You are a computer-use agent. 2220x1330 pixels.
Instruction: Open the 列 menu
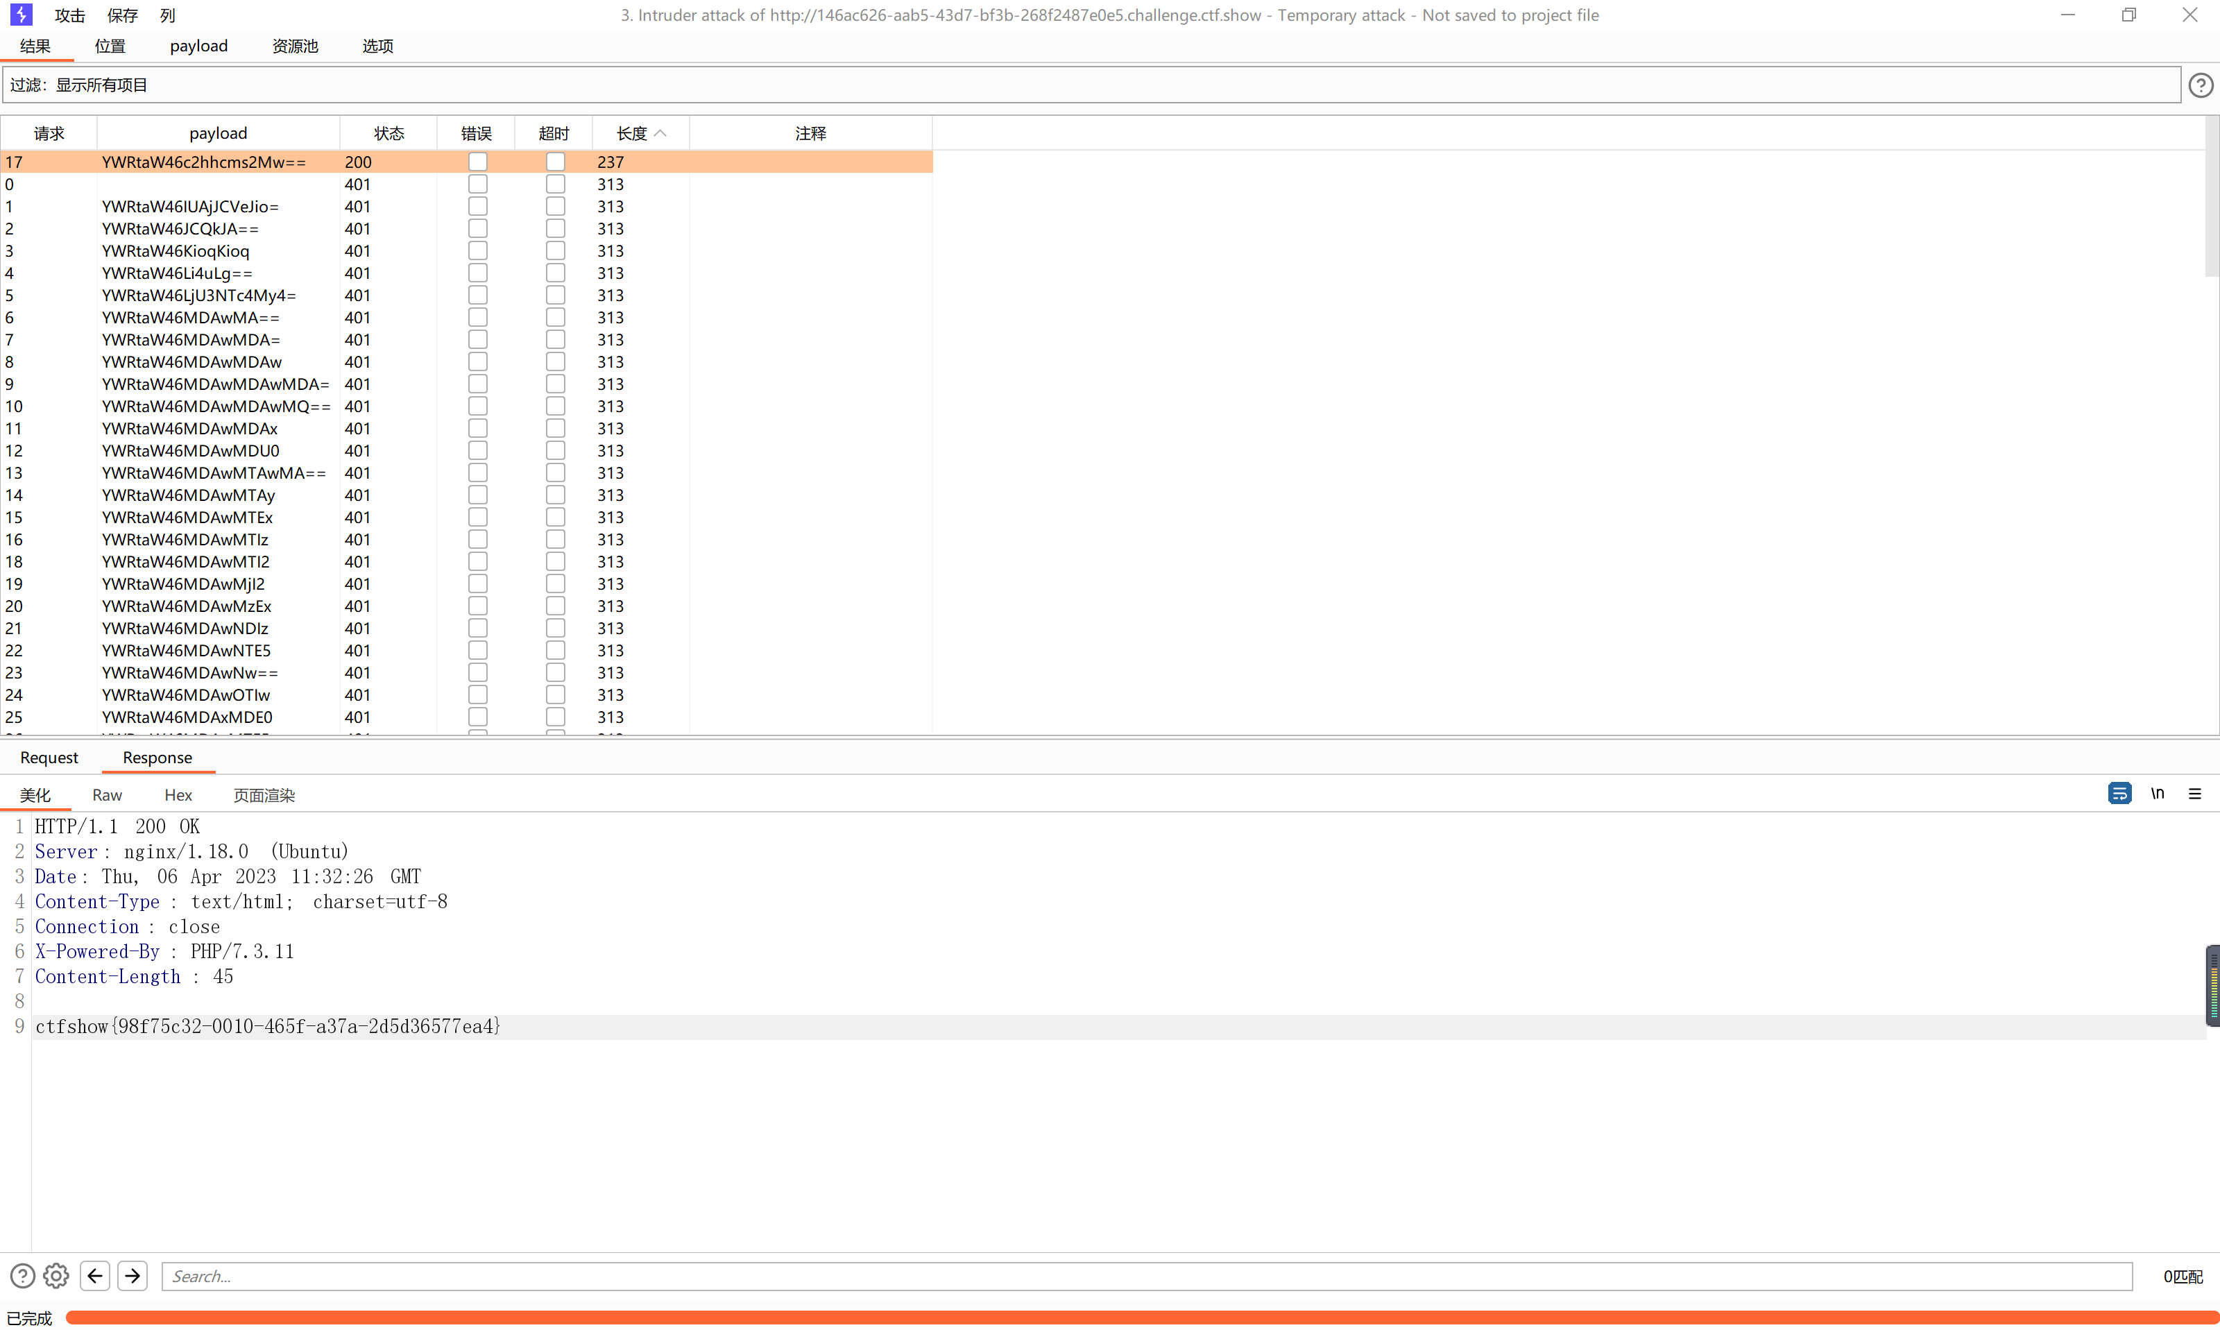[x=167, y=15]
